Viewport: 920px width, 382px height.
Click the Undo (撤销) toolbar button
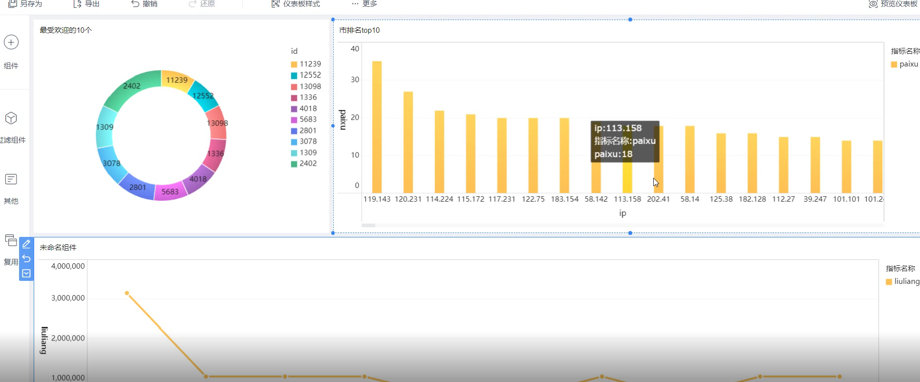pyautogui.click(x=144, y=4)
